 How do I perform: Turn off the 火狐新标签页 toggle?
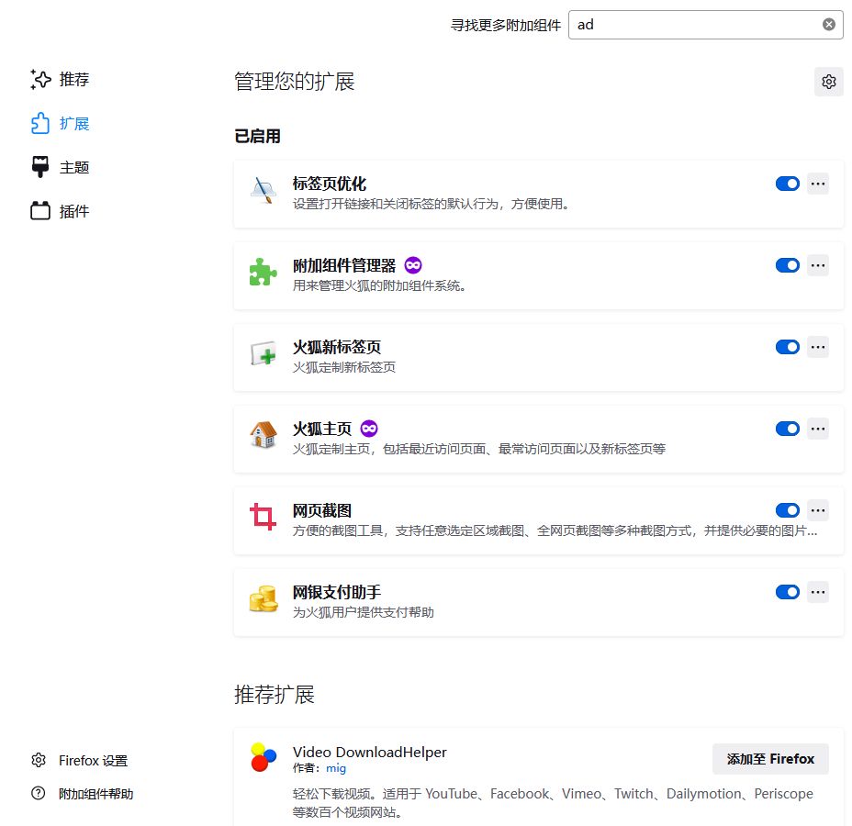(x=787, y=347)
